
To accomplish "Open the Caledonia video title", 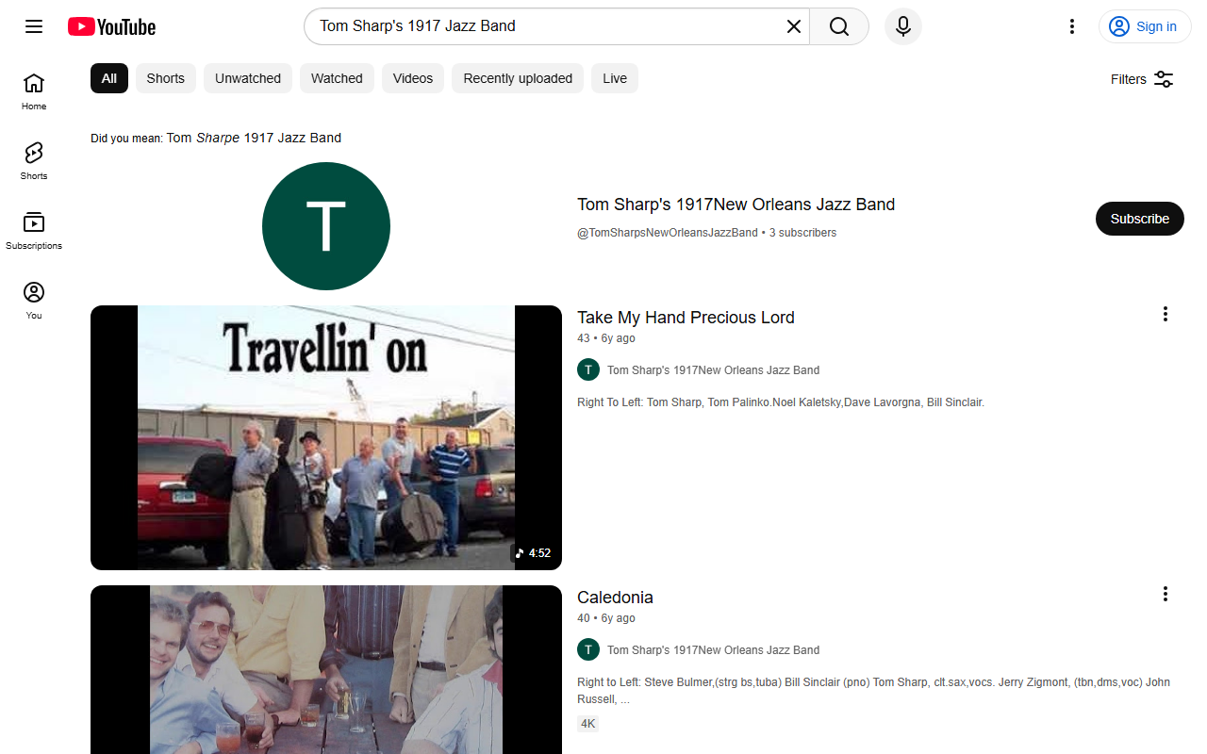I will 615,598.
